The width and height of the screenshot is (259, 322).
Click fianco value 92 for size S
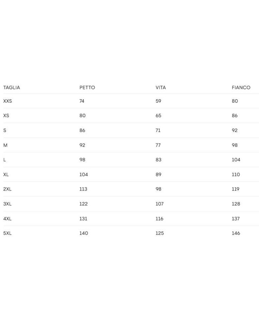235,130
